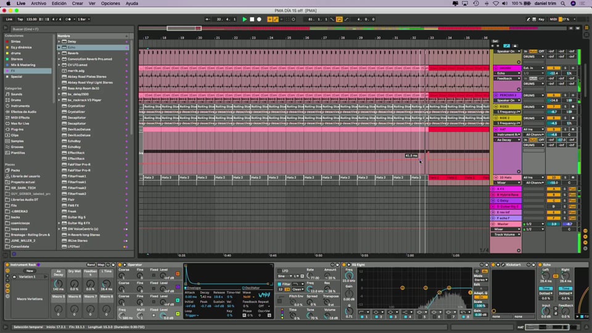
Task: Open the 1 Bar quantization dropdown
Action: point(83,19)
